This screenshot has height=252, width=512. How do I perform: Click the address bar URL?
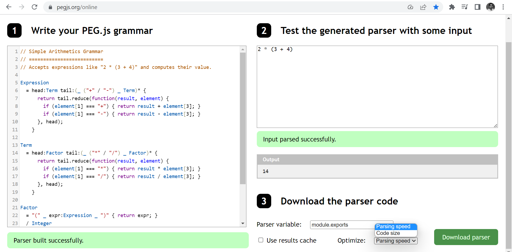(77, 7)
